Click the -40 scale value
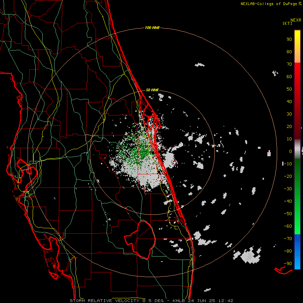 click(288, 201)
